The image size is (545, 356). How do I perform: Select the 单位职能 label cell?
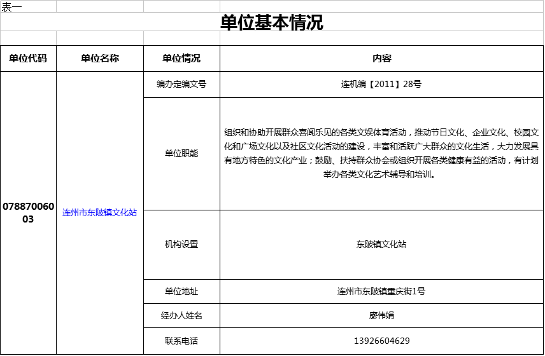[x=182, y=154]
